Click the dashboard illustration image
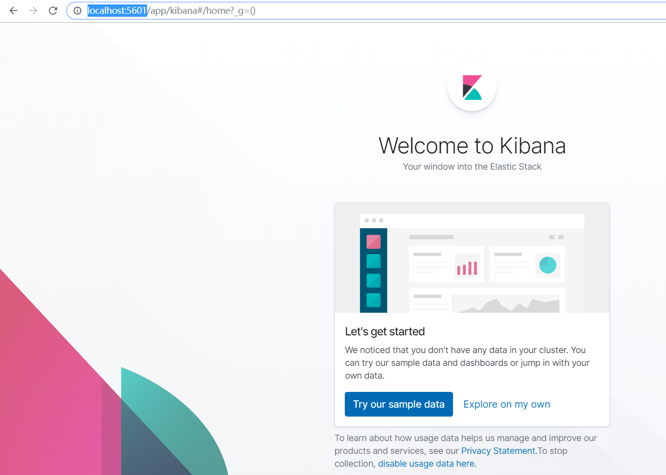666x475 pixels. tap(472, 258)
